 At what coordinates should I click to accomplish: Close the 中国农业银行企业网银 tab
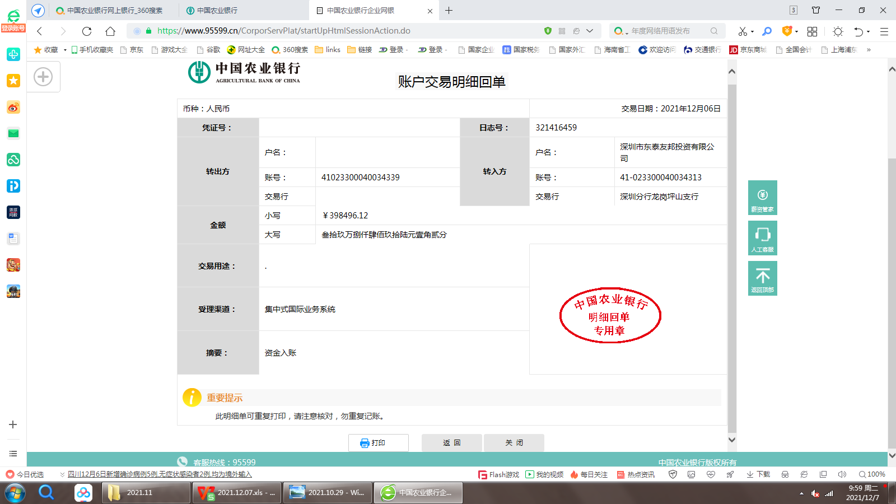430,11
